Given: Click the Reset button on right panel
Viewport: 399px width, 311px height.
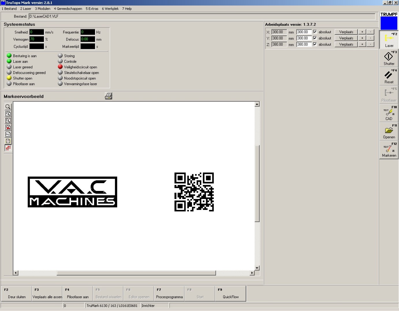Looking at the screenshot, I should click(389, 76).
